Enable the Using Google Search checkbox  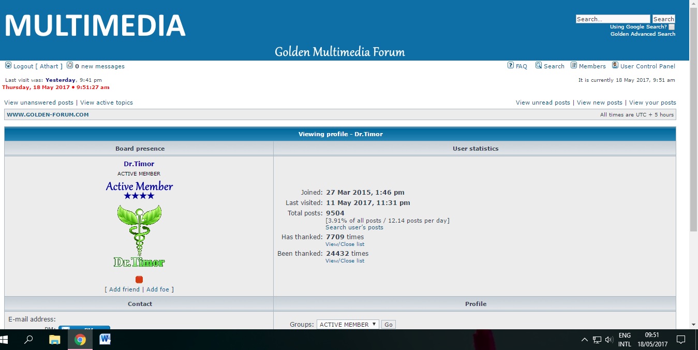tap(672, 27)
